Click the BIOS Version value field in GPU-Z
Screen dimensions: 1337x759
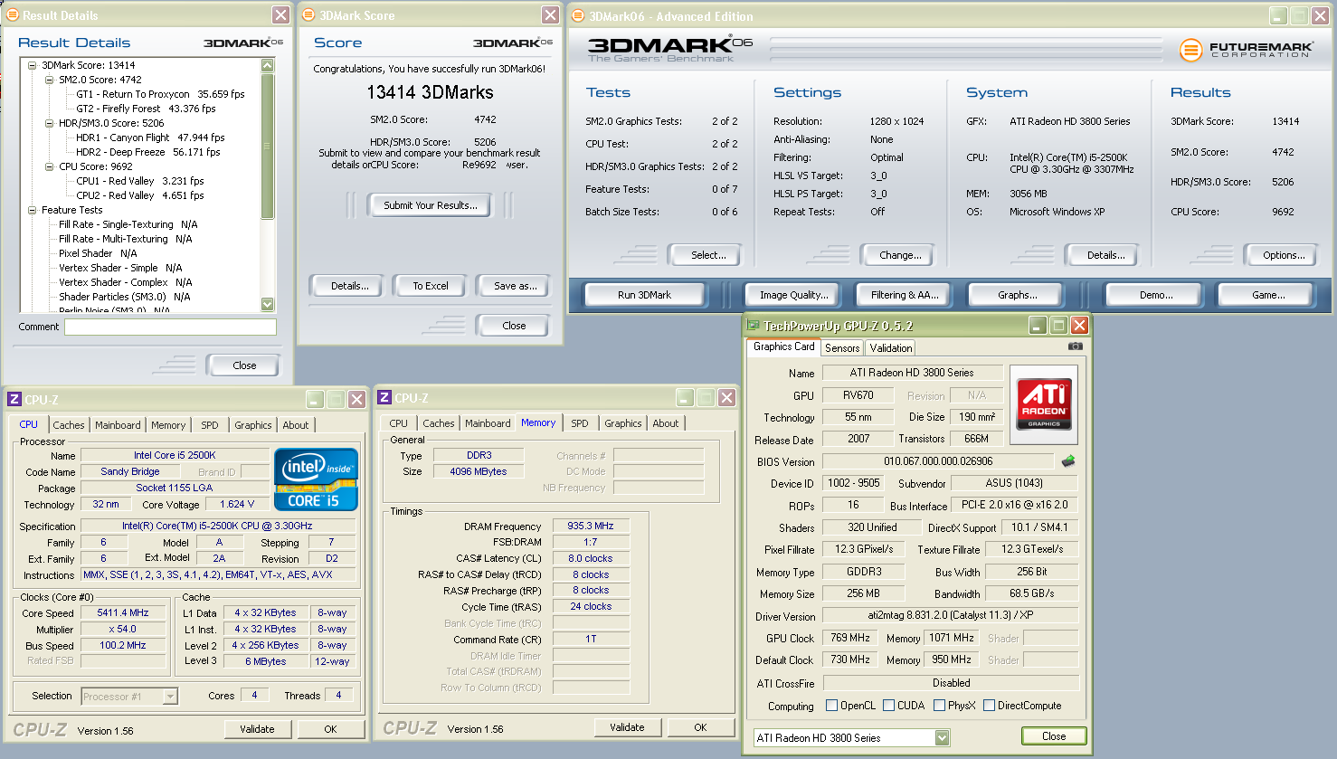tap(938, 461)
